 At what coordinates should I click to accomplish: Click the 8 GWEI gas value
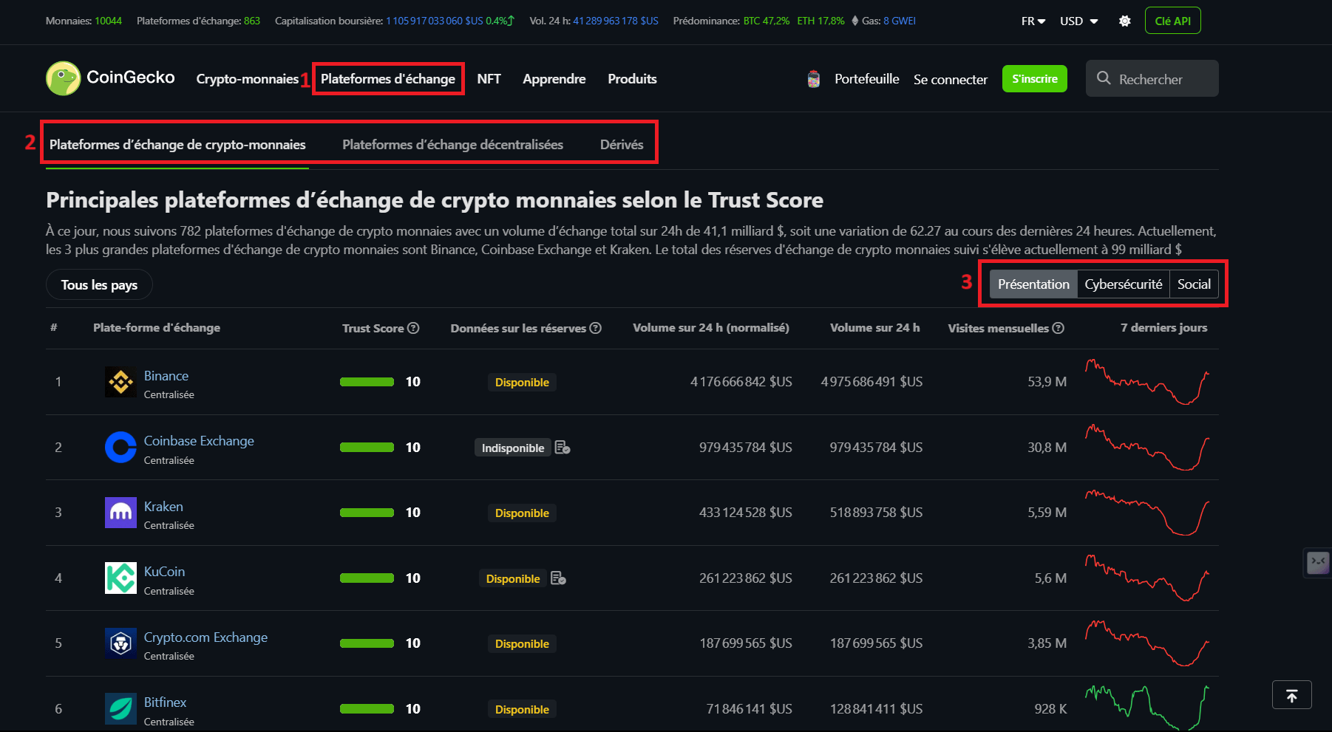pos(900,21)
